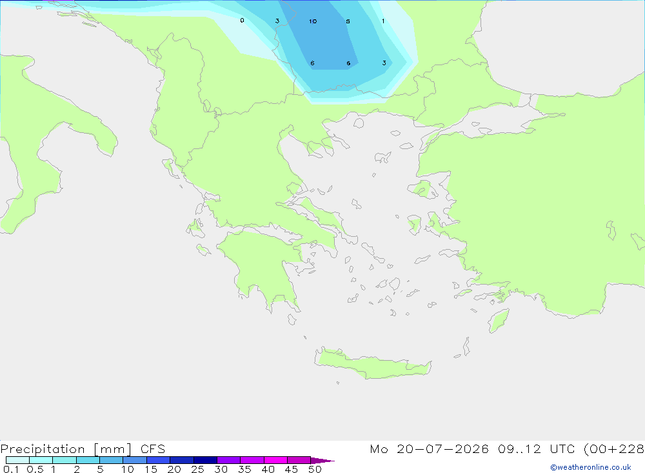Pick the 15–20 mm blue legend swatch
This screenshot has height=473, width=645.
pos(159,460)
